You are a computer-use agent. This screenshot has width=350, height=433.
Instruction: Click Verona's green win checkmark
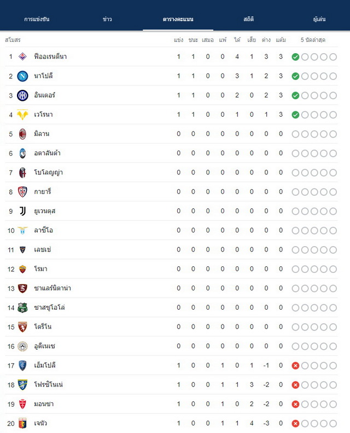click(x=295, y=115)
